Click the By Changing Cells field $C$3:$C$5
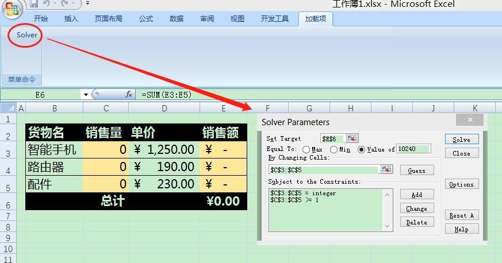 tap(324, 170)
